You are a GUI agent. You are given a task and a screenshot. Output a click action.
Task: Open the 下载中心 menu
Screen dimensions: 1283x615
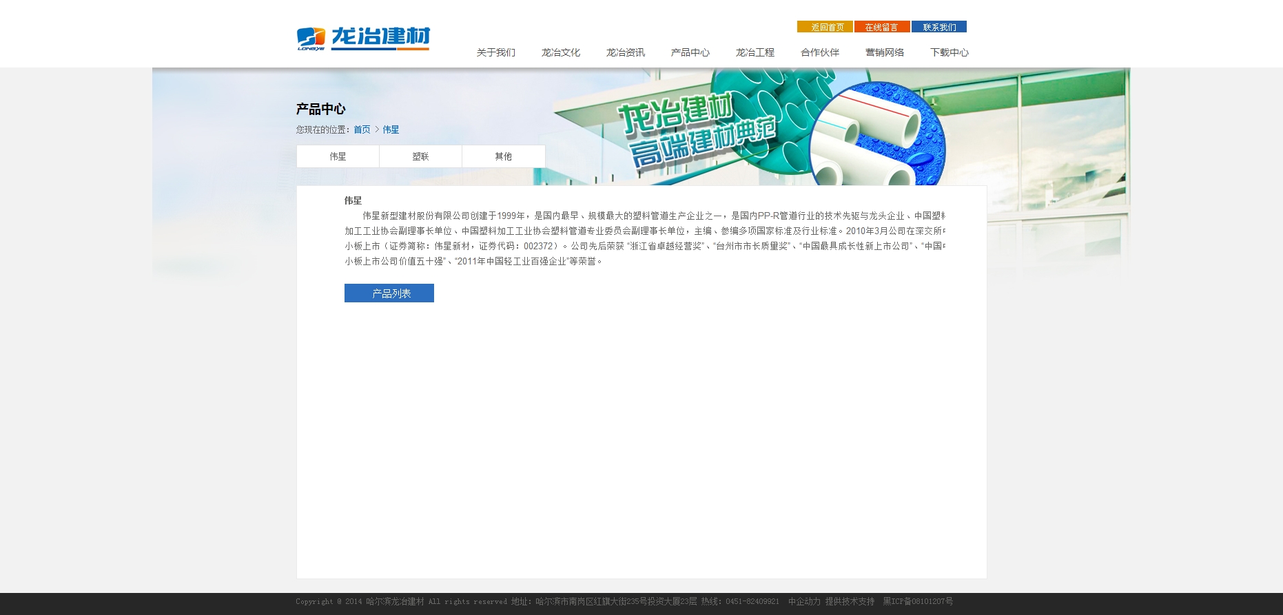coord(950,52)
